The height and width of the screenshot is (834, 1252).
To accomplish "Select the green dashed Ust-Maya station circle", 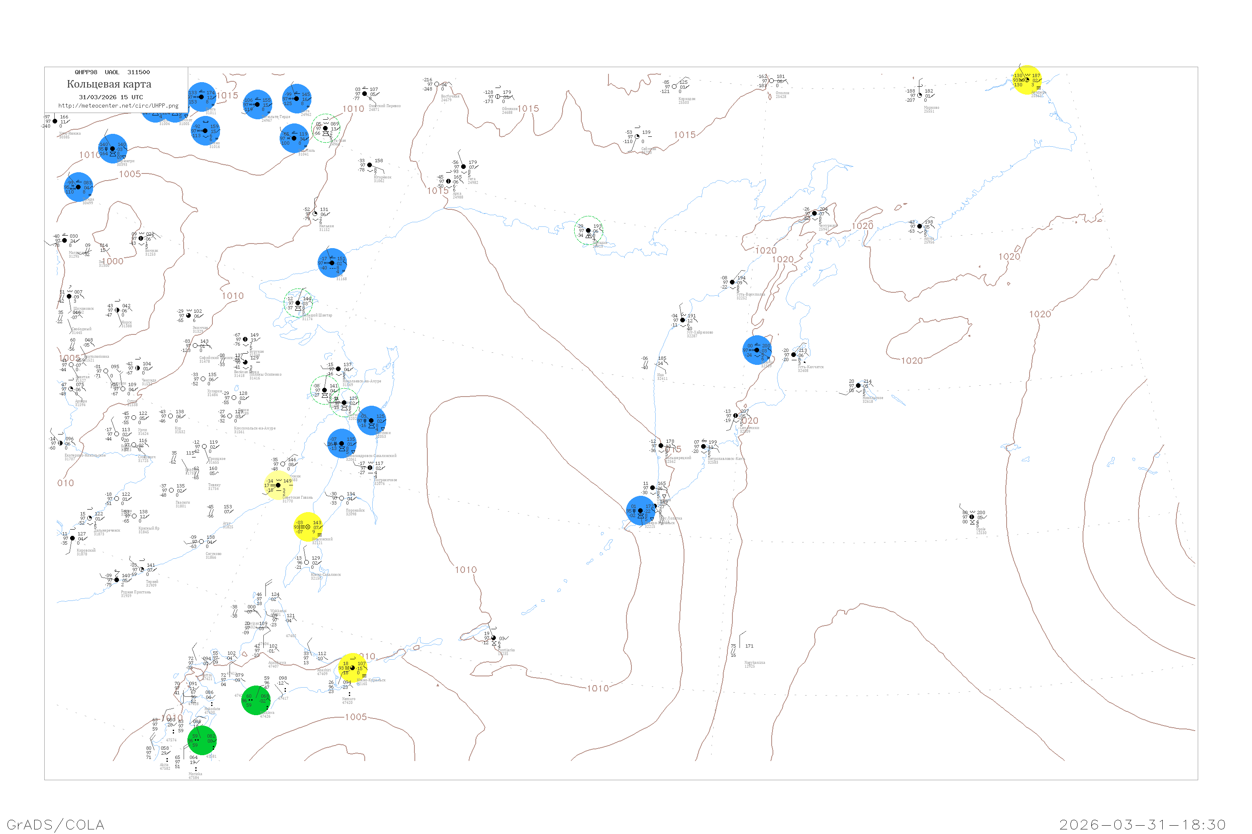I will point(325,128).
